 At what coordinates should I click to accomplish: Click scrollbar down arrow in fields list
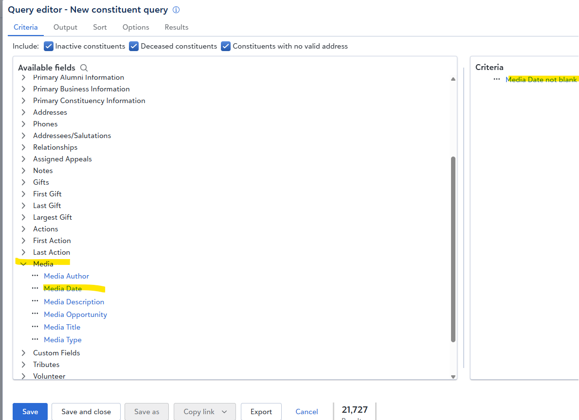pyautogui.click(x=453, y=377)
